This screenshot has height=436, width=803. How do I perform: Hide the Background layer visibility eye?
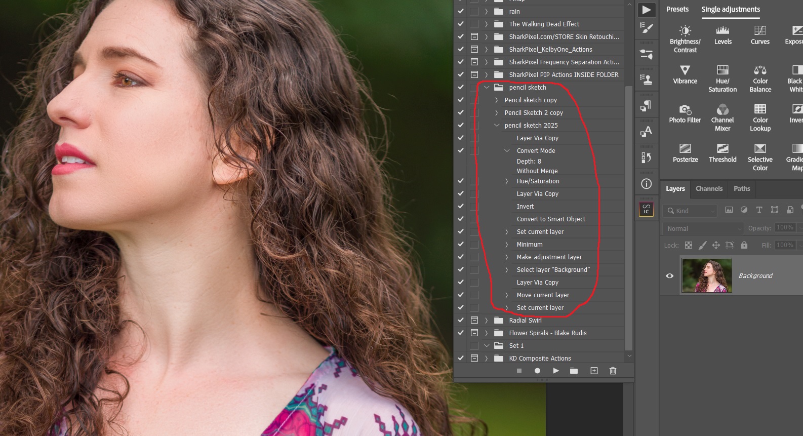670,276
